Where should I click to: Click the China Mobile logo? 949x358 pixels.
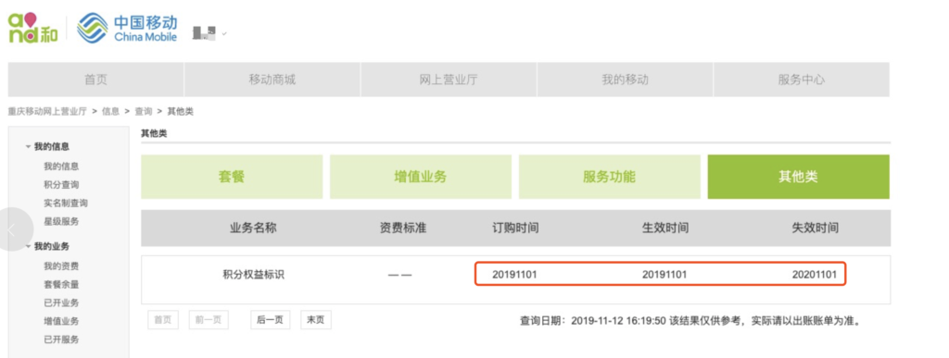click(x=127, y=28)
